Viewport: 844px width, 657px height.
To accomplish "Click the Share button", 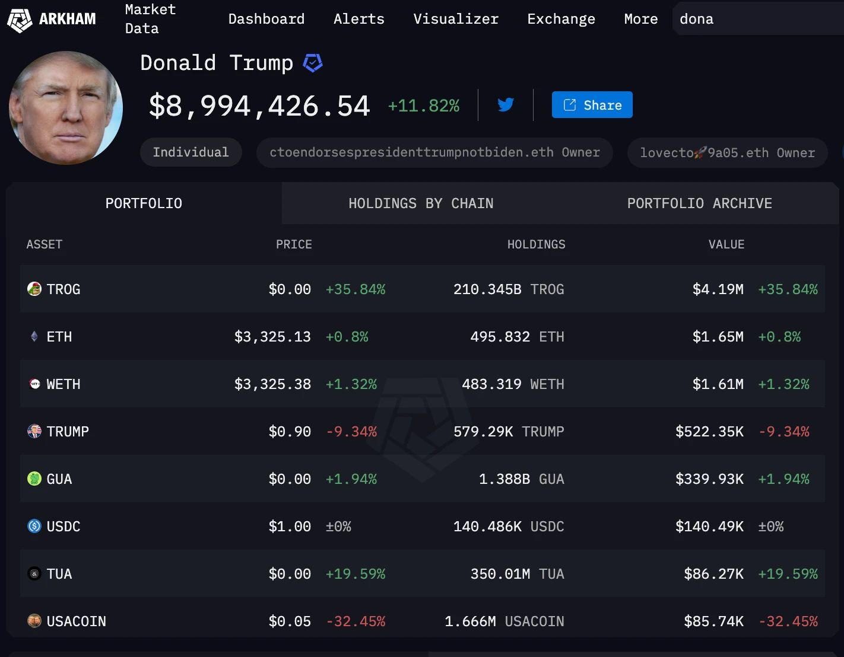I will 591,104.
